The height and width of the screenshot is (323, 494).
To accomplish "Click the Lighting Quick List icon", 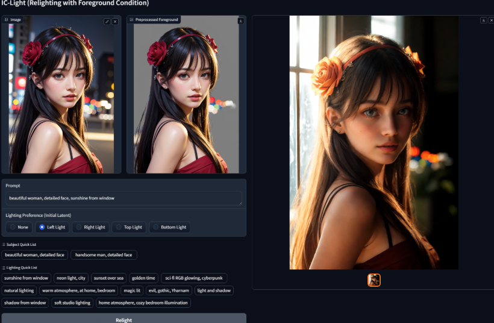I will (4, 268).
